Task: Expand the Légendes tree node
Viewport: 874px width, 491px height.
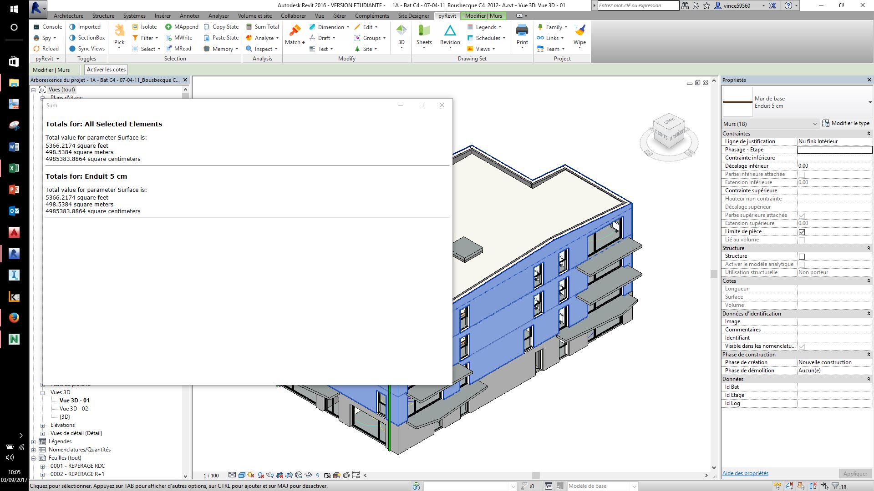Action: click(34, 442)
